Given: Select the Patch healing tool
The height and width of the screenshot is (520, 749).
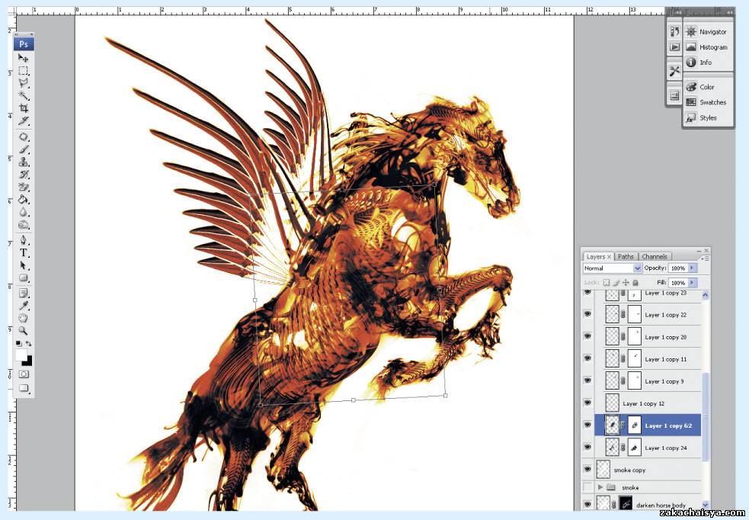Looking at the screenshot, I should coord(23,136).
